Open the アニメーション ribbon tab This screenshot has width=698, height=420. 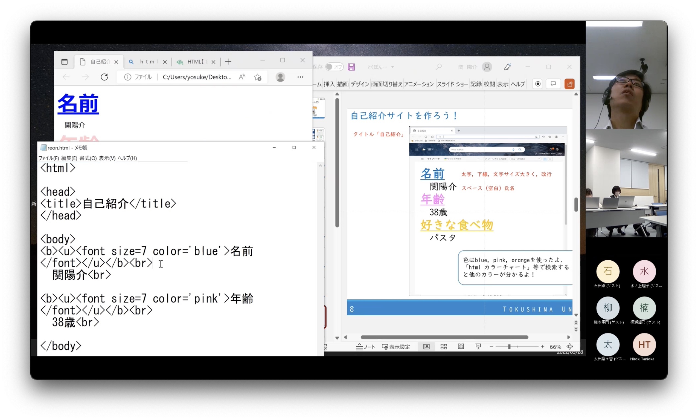click(418, 84)
